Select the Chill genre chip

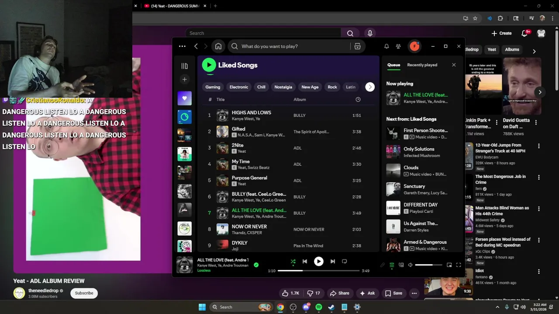[x=261, y=87]
